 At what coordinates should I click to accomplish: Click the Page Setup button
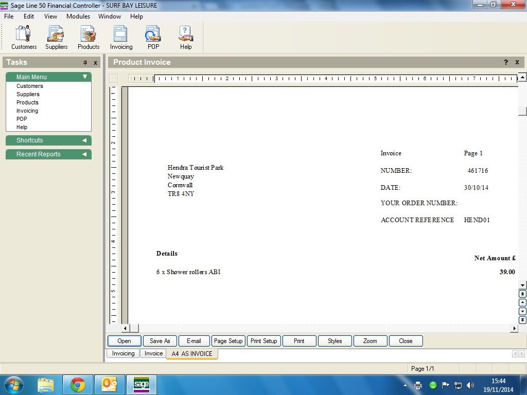228,341
